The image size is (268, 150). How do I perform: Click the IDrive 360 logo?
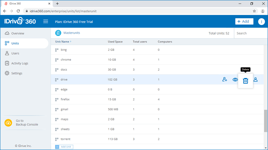pos(20,21)
